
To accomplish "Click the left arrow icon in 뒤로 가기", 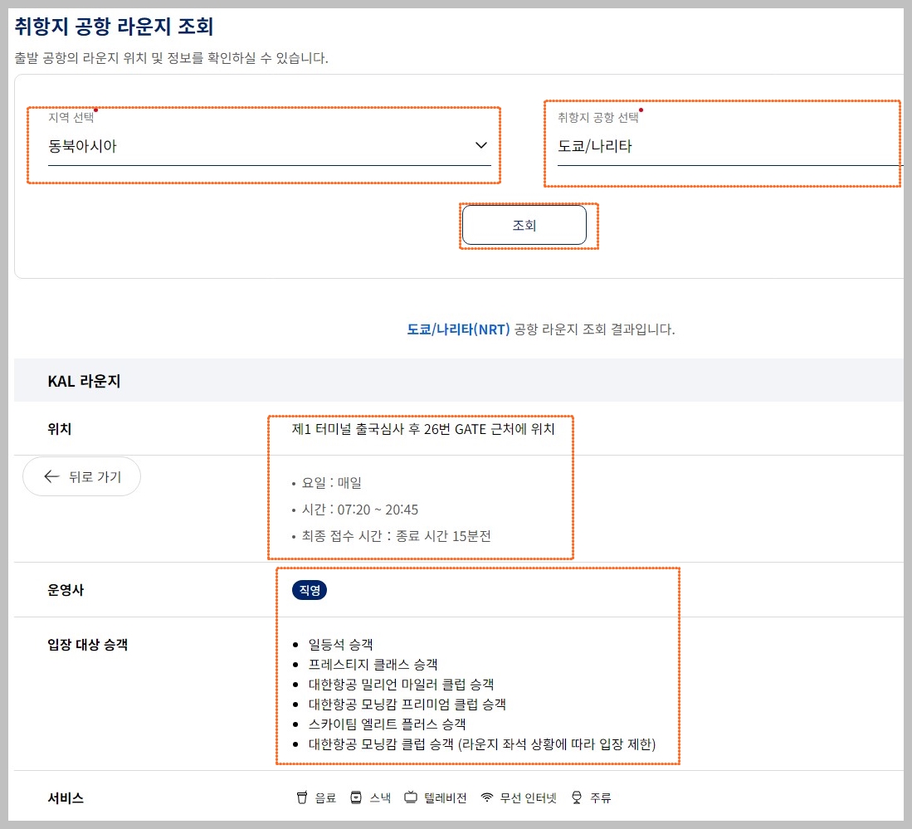I will click(x=51, y=476).
